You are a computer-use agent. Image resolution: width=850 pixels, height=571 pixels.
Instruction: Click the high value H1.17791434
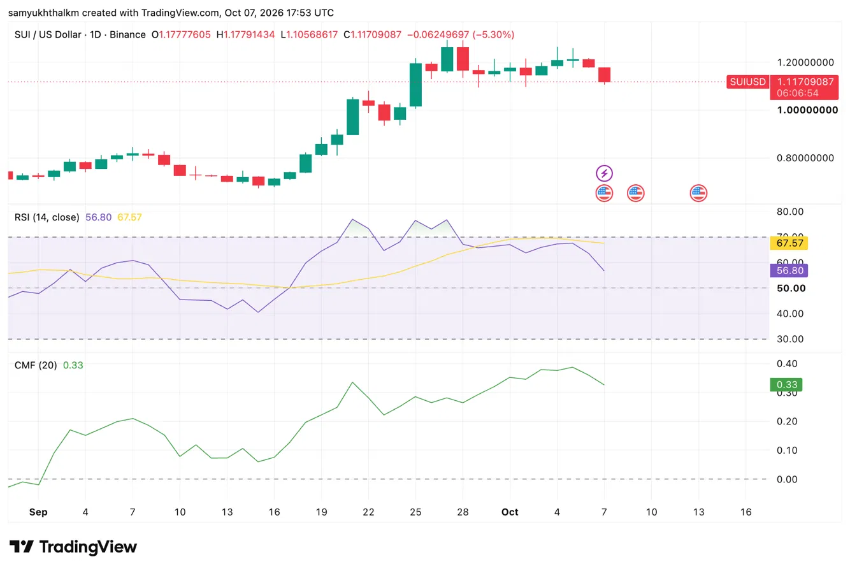tap(246, 34)
